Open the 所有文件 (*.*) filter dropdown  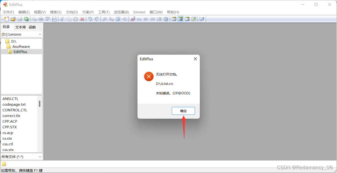pyautogui.click(x=22, y=157)
